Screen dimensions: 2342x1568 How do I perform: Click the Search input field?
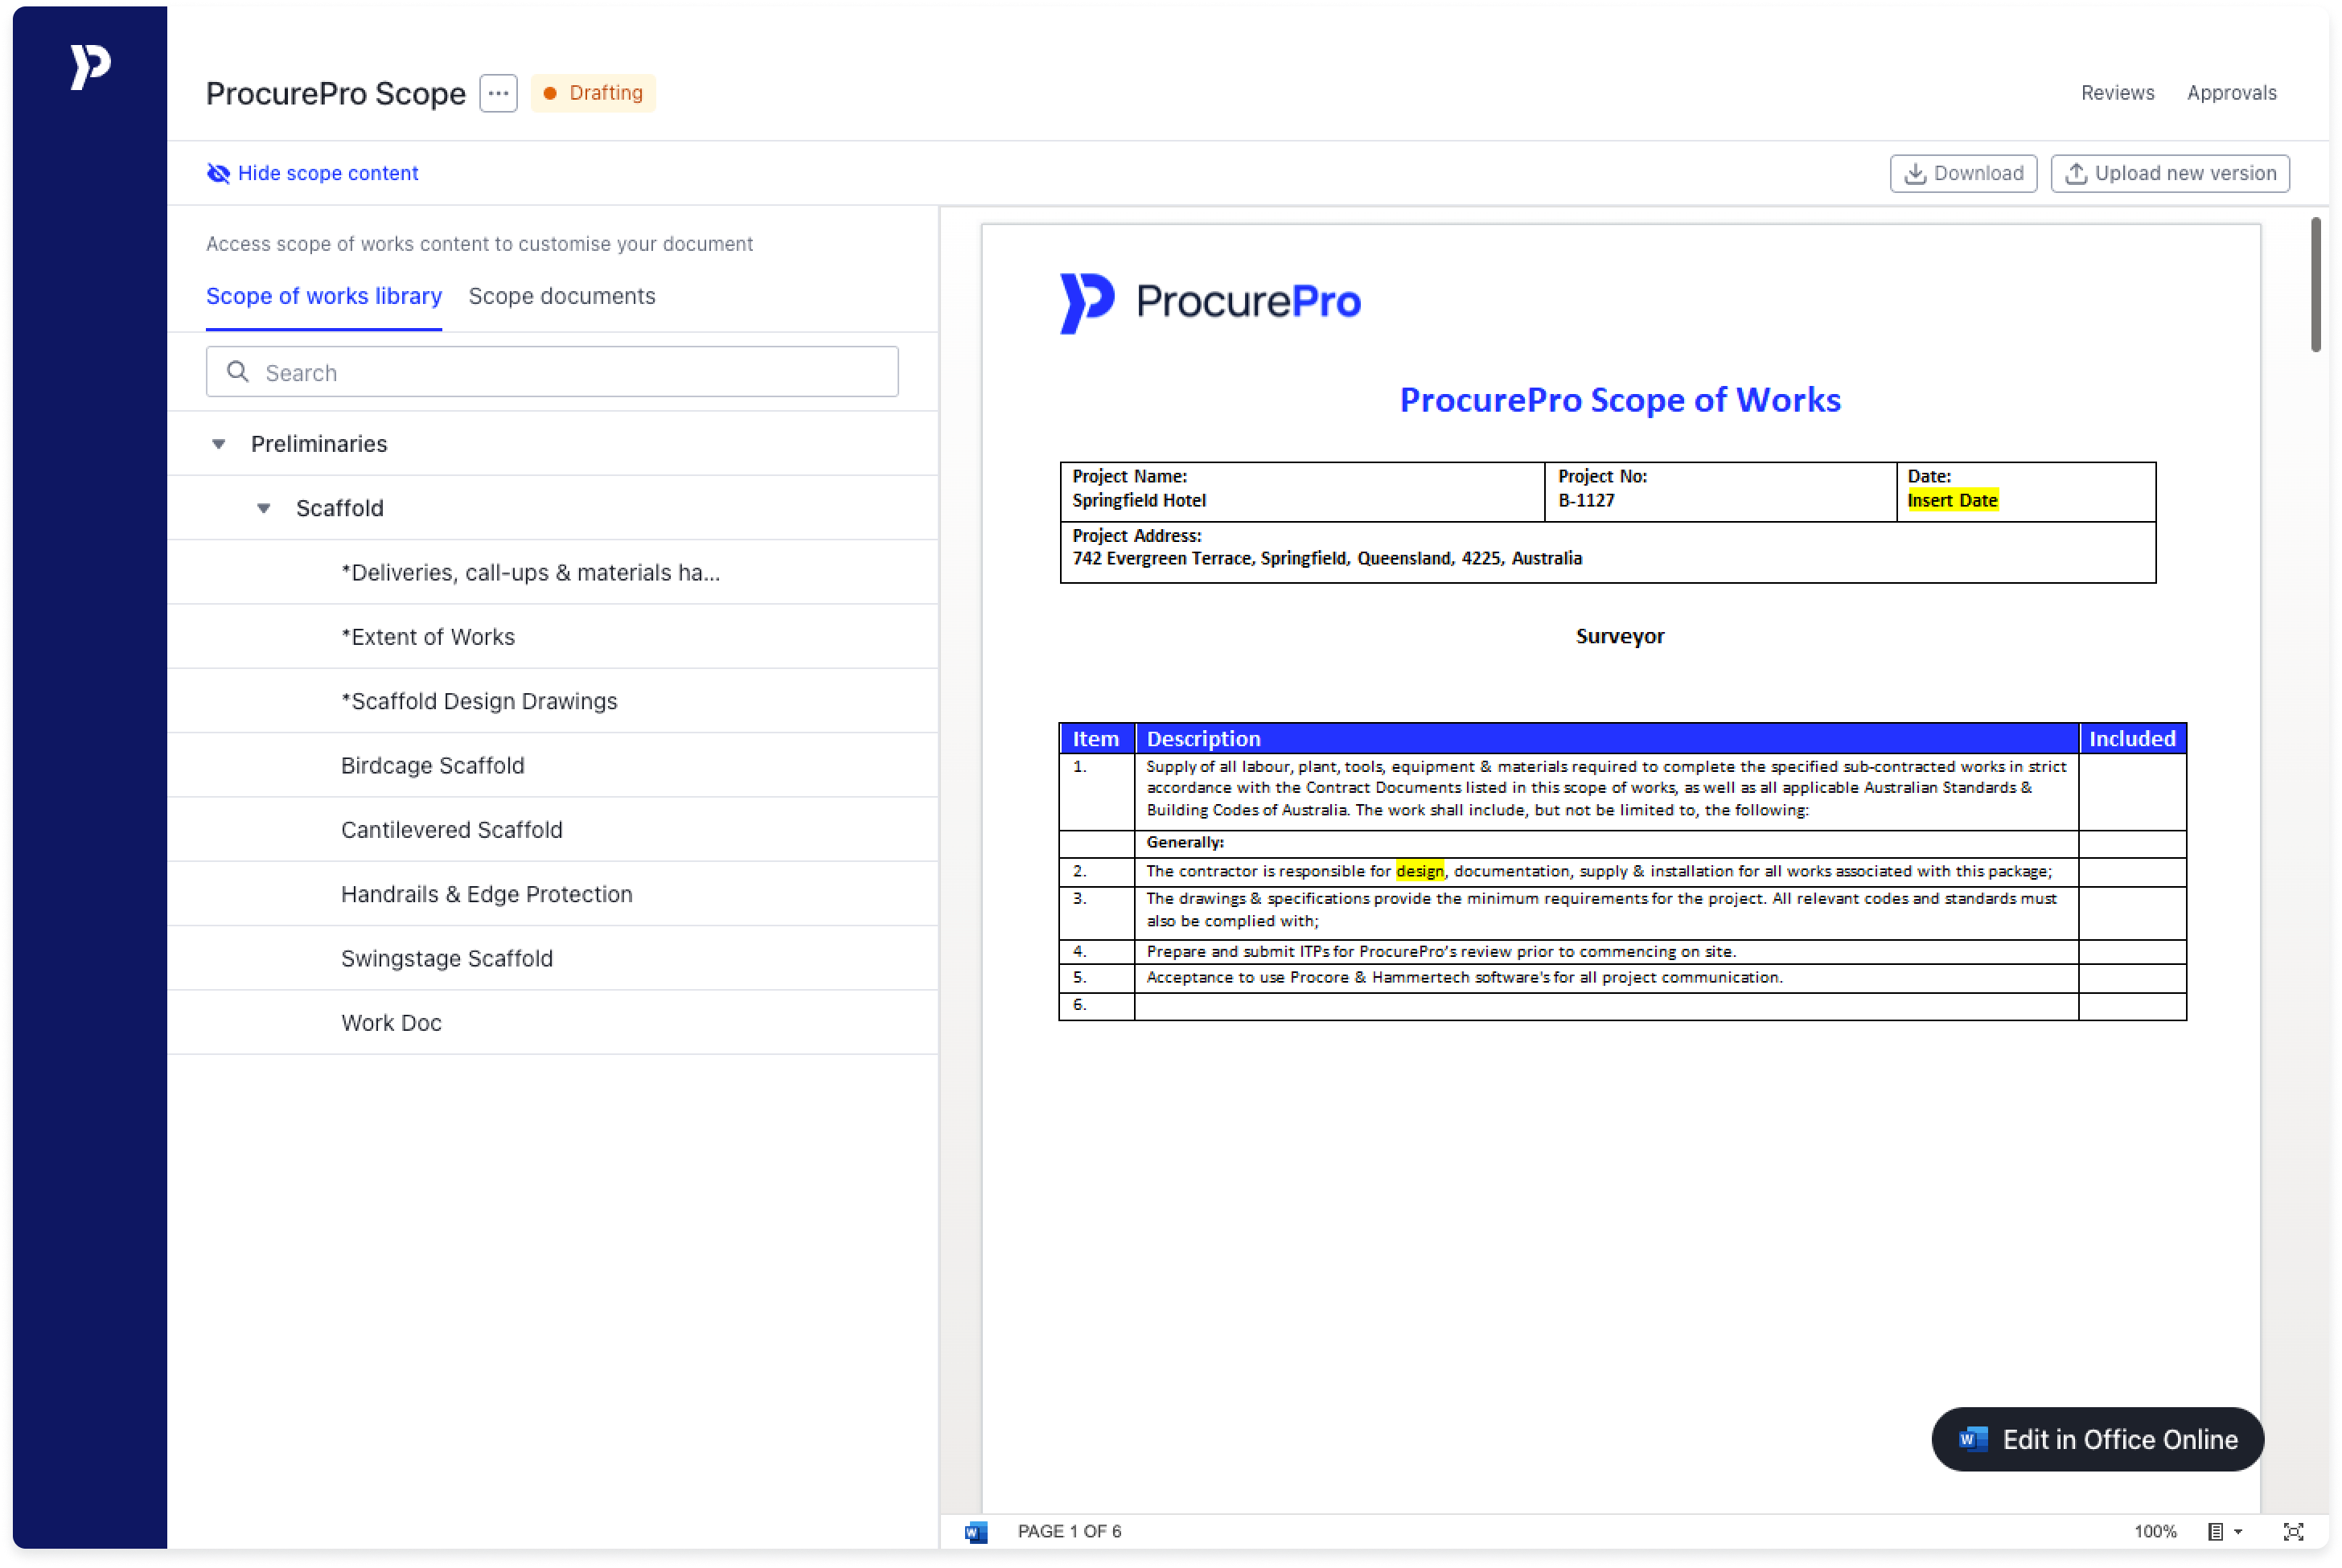point(555,371)
